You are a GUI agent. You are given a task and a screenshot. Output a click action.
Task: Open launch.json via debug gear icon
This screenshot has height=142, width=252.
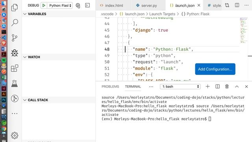[x=78, y=6]
